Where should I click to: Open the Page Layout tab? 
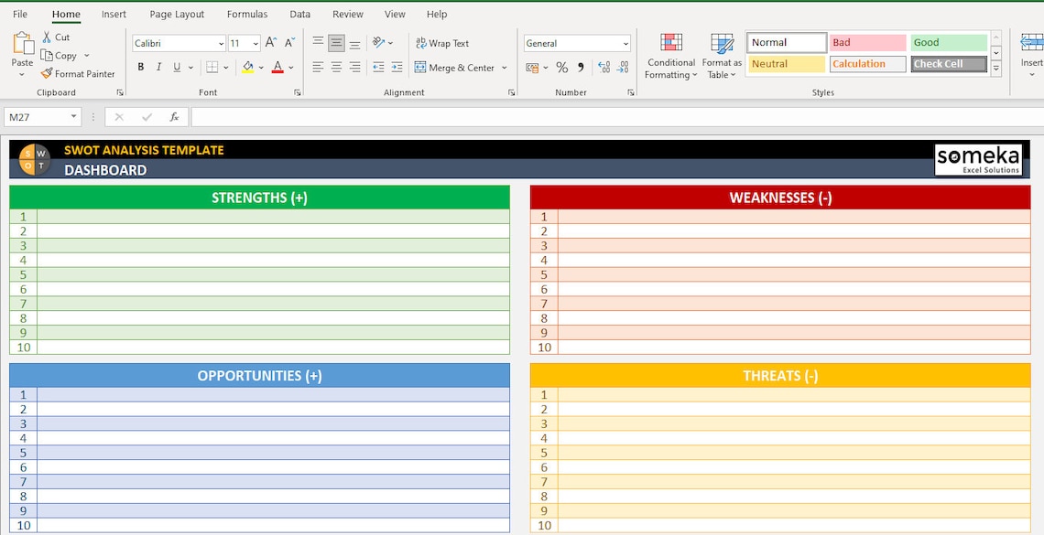pyautogui.click(x=176, y=14)
